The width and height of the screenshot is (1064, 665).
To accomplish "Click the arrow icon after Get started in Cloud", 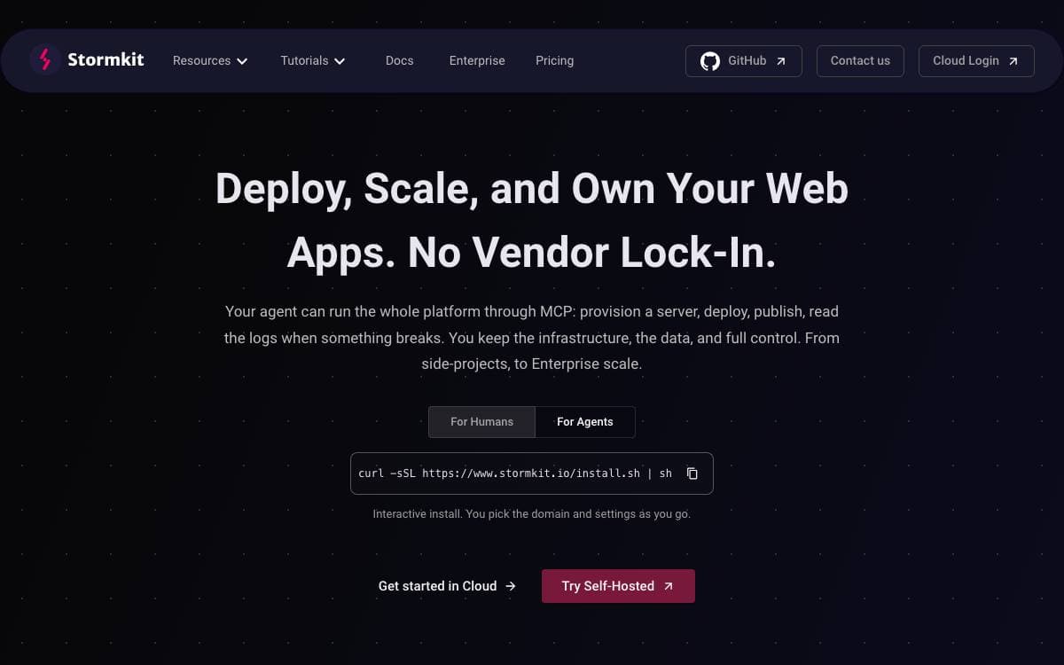I will coord(511,586).
